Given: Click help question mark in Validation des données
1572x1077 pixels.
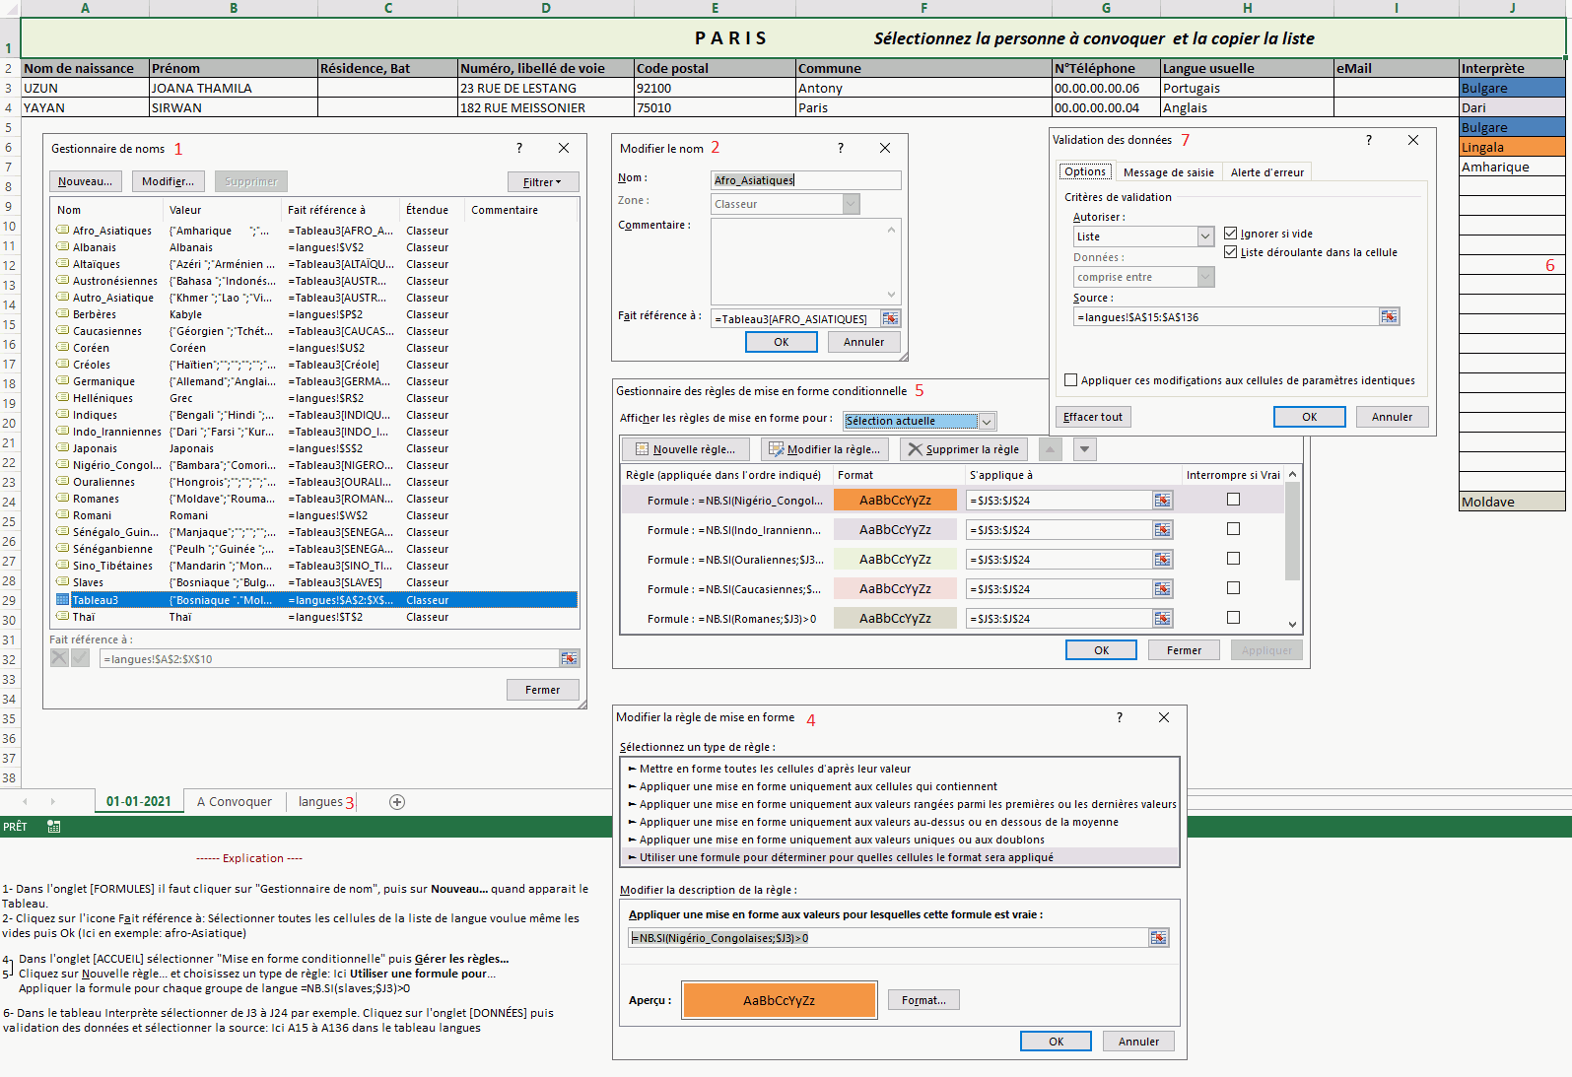Looking at the screenshot, I should pyautogui.click(x=1368, y=140).
